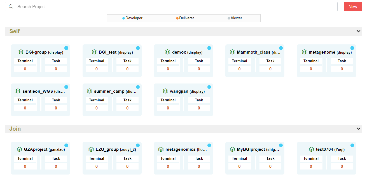This screenshot has width=365, height=179.
Task: Click the summer_camp project stack icon
Action: 90,91
